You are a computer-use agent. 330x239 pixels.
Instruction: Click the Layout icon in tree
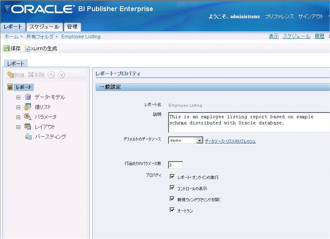pos(28,127)
